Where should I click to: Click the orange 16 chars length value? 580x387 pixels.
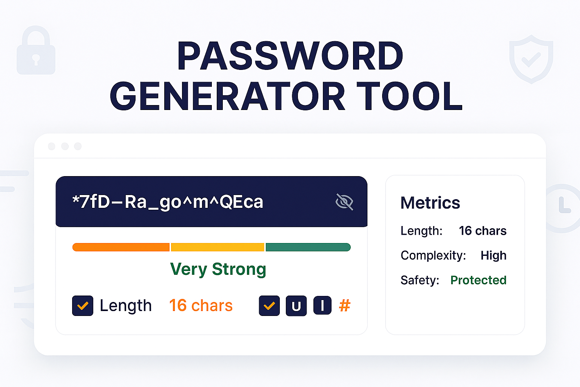click(201, 305)
